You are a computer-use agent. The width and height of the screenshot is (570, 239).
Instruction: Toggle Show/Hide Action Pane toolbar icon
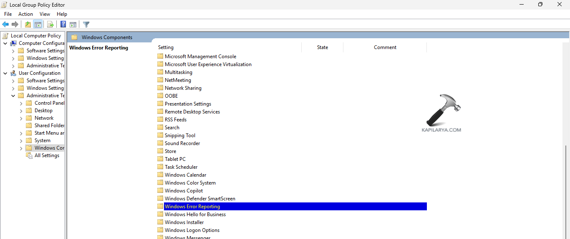pos(73,25)
